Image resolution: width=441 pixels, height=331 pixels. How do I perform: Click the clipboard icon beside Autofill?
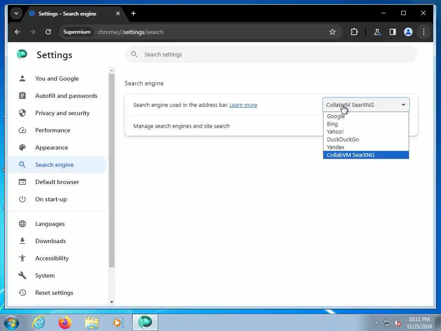coord(22,96)
